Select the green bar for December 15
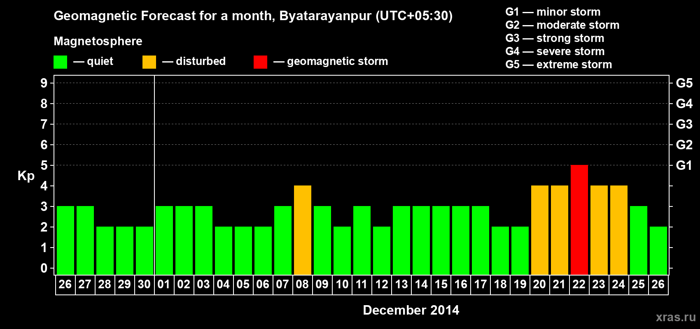 (441, 240)
